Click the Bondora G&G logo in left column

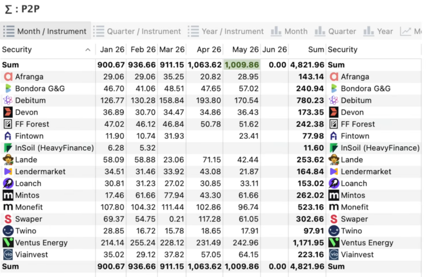click(x=8, y=88)
